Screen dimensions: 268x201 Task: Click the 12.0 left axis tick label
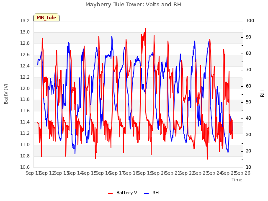click(25, 88)
